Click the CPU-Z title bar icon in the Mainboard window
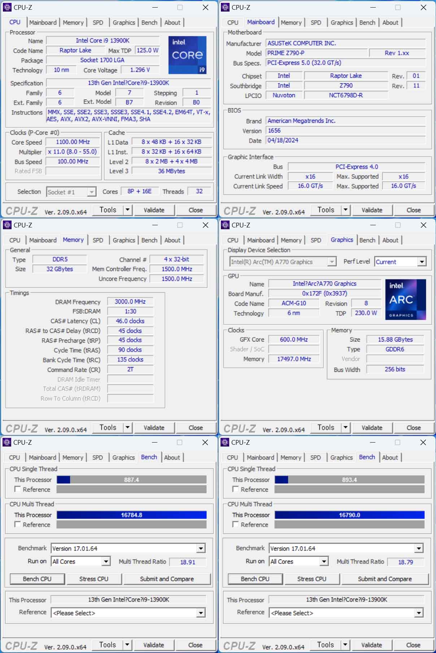This screenshot has height=653, width=436. point(225,7)
